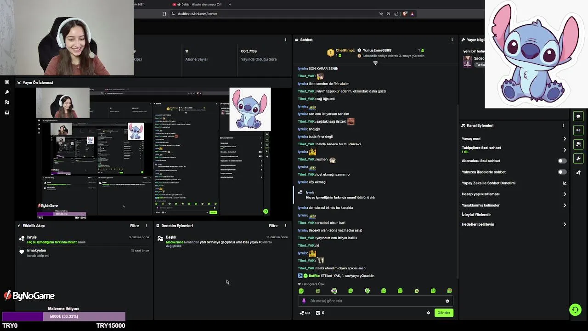The width and height of the screenshot is (588, 331).
Task: Click İzleyici Yönlendir option
Action: pos(476,215)
